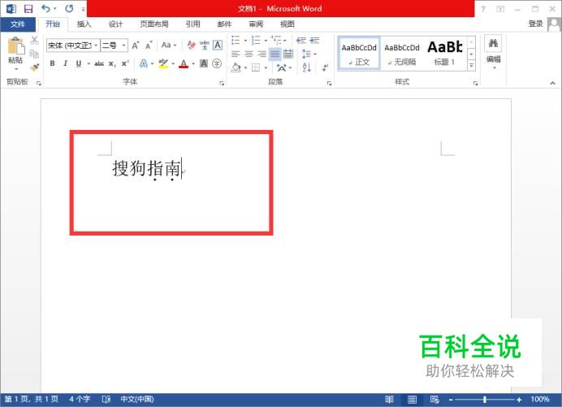
Task: Switch to Print Layout view
Action: point(413,399)
